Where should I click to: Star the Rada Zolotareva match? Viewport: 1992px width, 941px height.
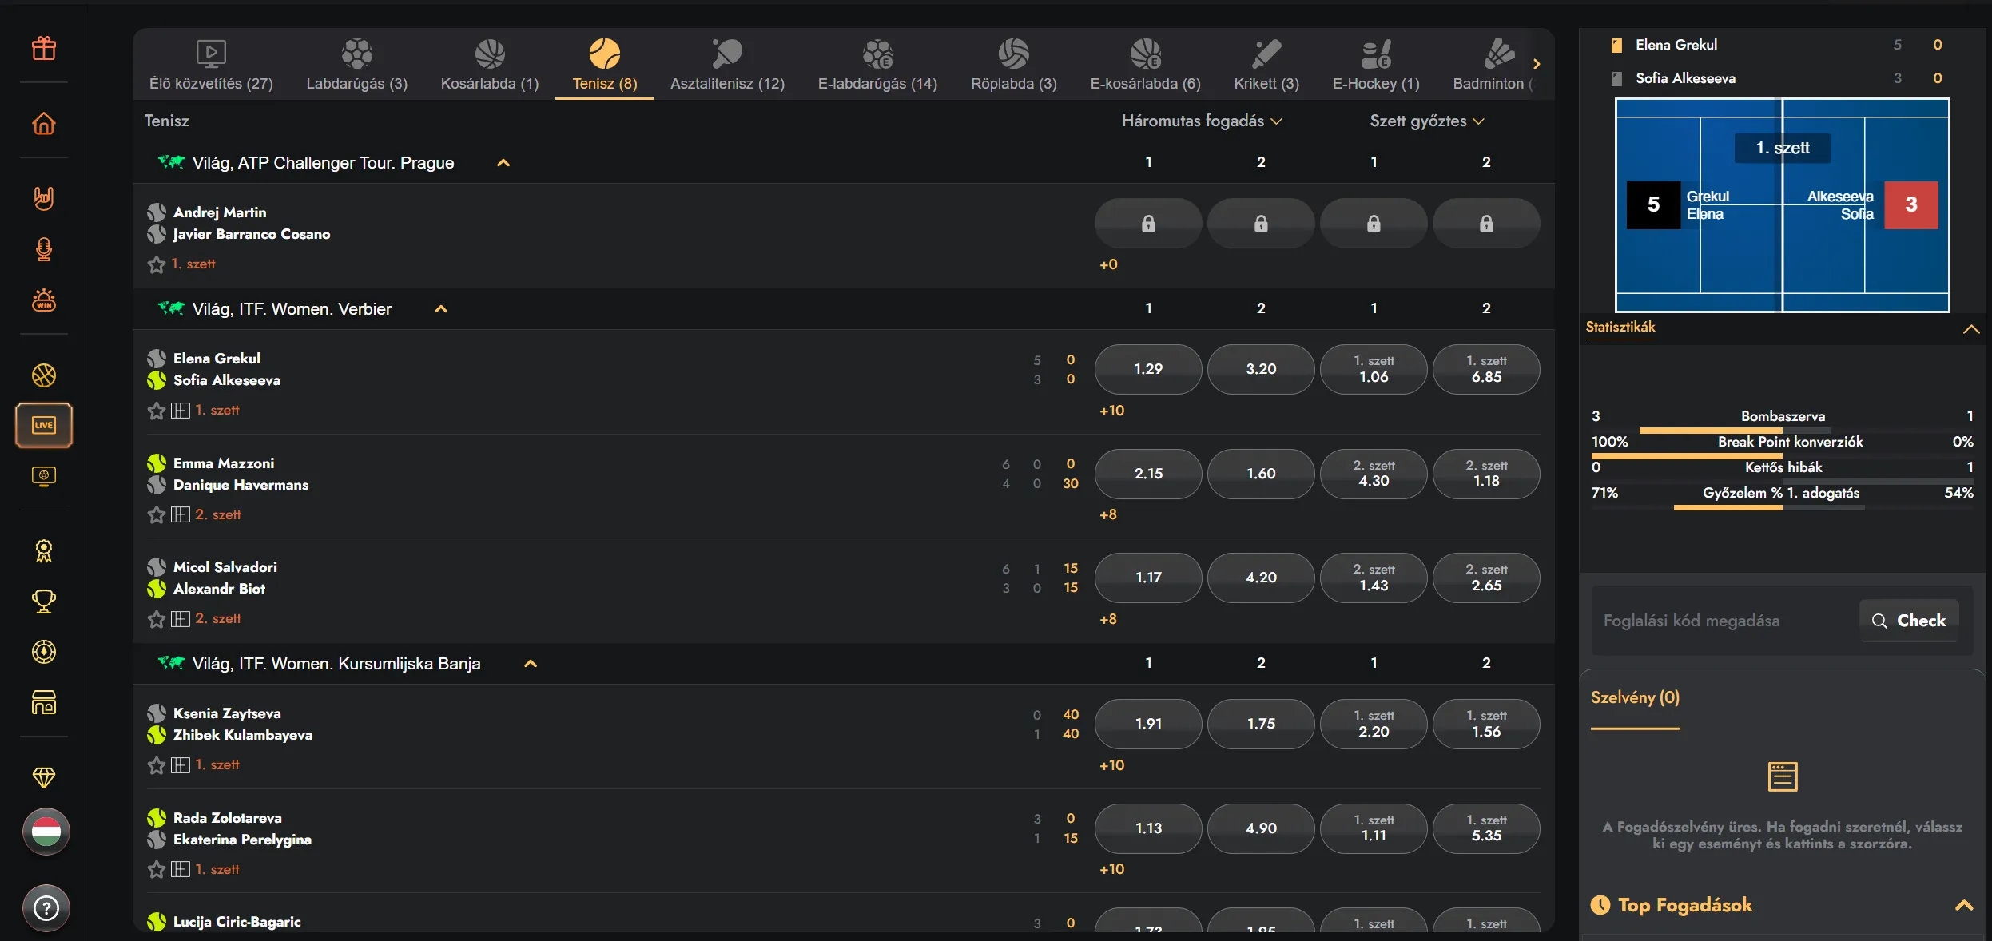(x=157, y=869)
